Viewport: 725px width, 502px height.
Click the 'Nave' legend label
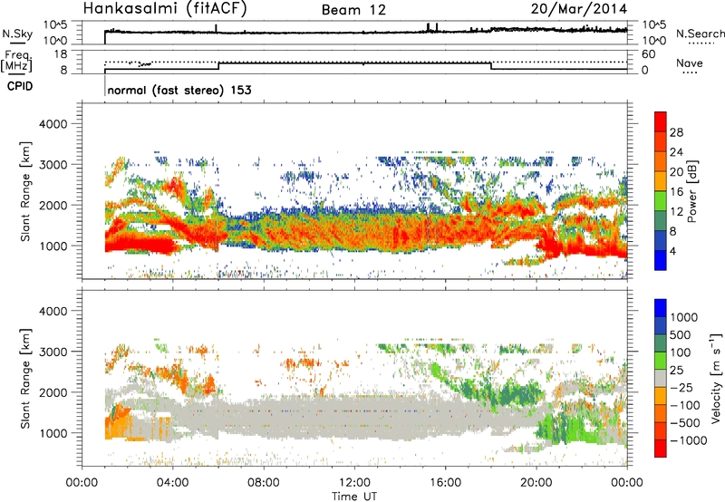[690, 63]
